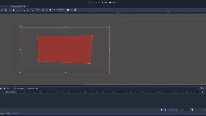The image size is (206, 116).
Task: Click timeline marker at 10 seconds
Action: (119, 92)
